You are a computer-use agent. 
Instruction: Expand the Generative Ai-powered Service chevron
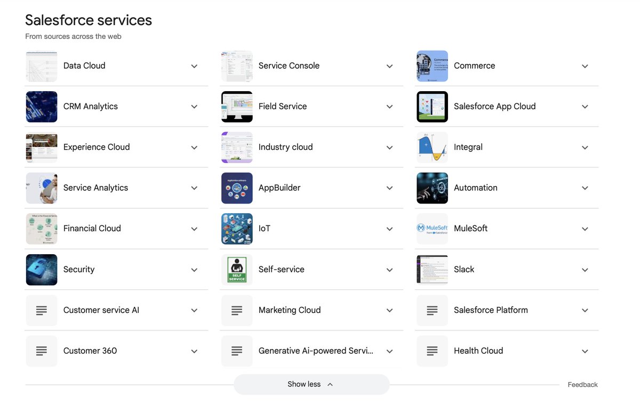(x=389, y=351)
